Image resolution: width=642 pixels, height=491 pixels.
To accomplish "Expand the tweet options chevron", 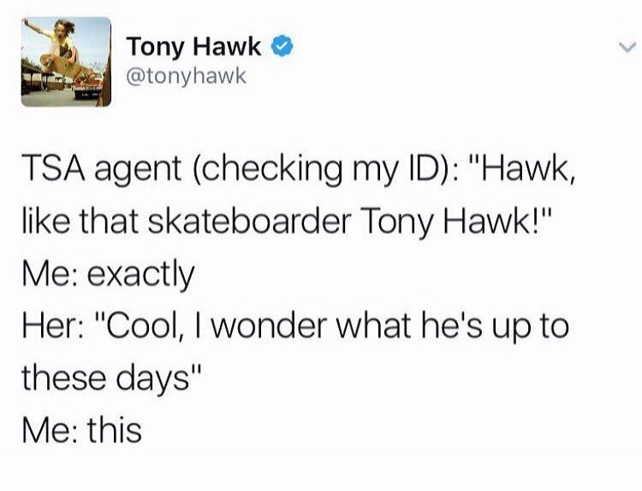I will pos(627,48).
